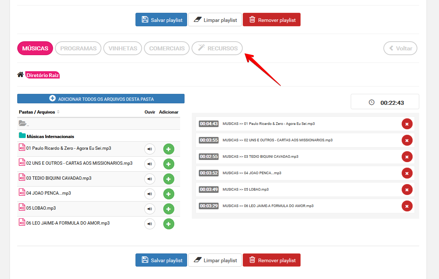
Task: Add 06 LEO JAIME to playlist
Action: (x=168, y=224)
